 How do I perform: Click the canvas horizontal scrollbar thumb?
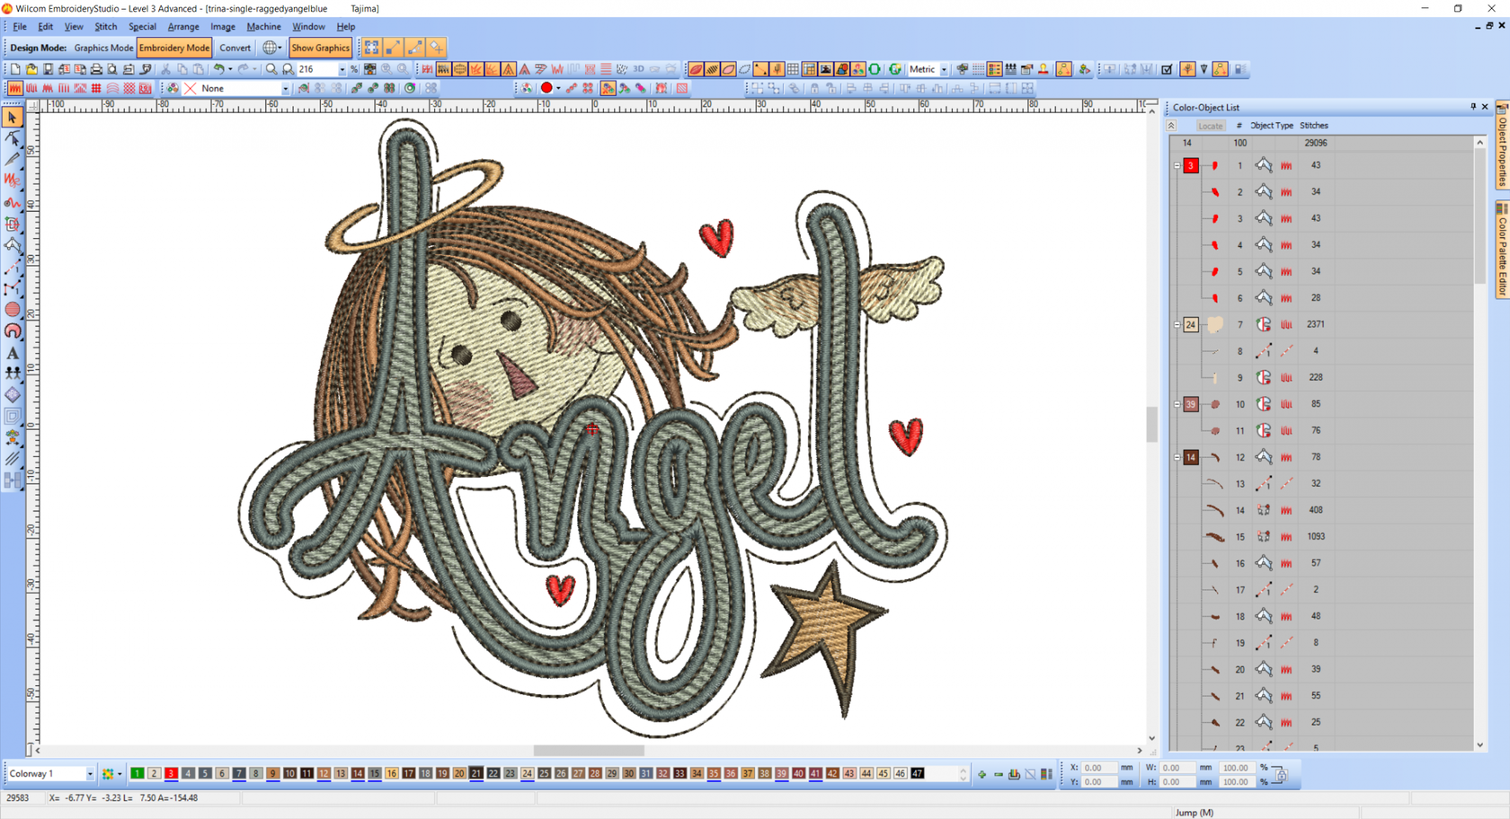coord(589,751)
